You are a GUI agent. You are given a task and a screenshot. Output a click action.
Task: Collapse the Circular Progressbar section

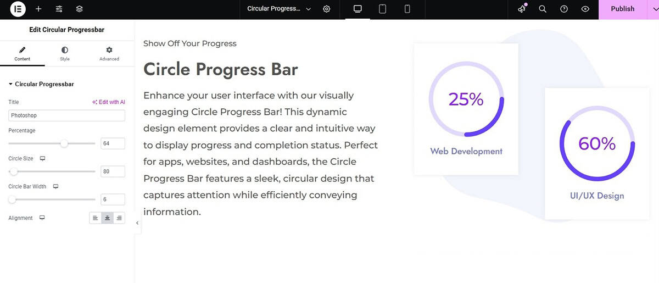(x=41, y=84)
